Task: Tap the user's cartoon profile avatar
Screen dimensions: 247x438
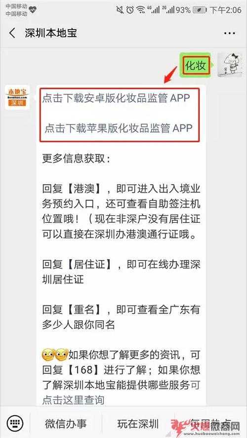Action: pyautogui.click(x=230, y=65)
